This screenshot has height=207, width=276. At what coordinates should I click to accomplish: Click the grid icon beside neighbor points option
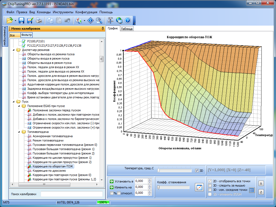(x=252, y=190)
